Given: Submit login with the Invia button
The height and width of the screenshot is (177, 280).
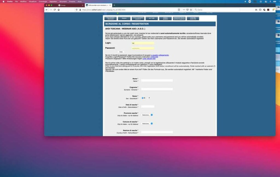Looking at the screenshot, I should coord(121,52).
